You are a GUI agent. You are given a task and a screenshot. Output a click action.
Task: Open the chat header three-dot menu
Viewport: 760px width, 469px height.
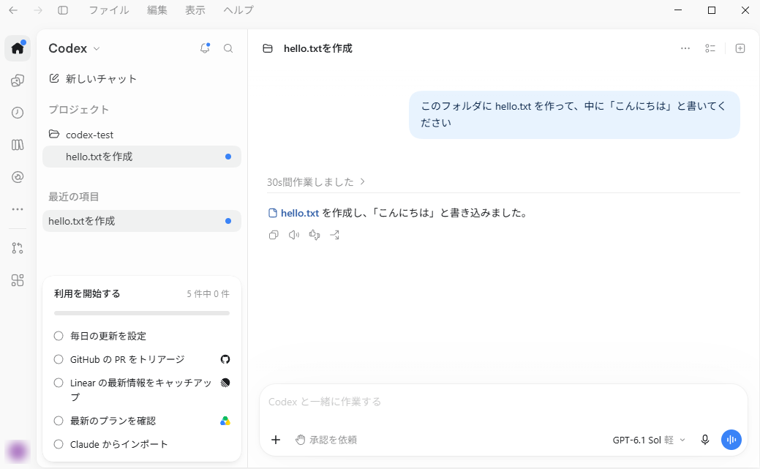pos(685,48)
